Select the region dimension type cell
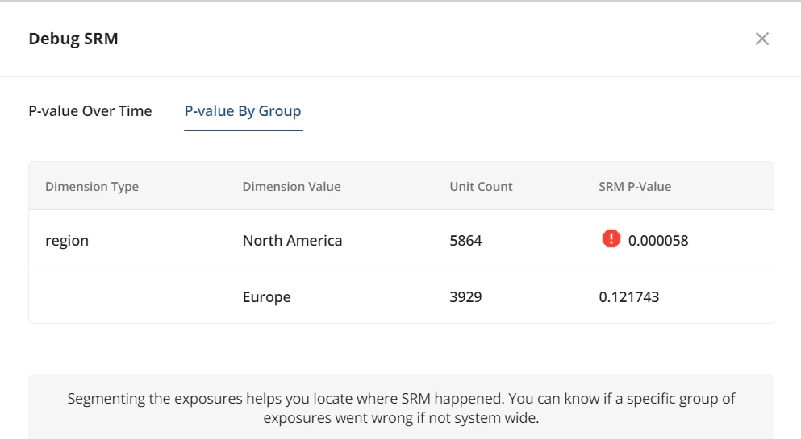801x439 pixels. tap(67, 241)
